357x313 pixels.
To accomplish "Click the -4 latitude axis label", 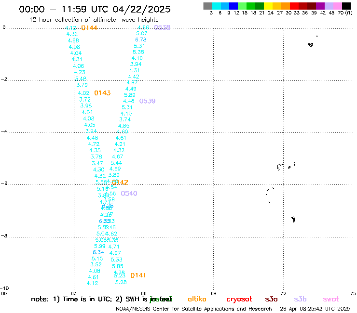I will click(4, 131).
